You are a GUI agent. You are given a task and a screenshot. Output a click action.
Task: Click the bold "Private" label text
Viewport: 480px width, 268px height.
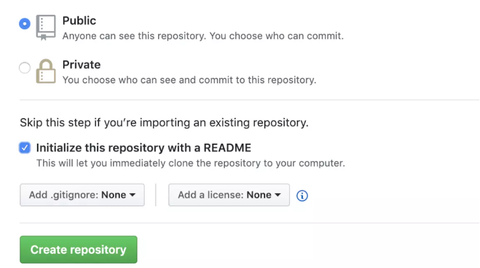tap(81, 65)
